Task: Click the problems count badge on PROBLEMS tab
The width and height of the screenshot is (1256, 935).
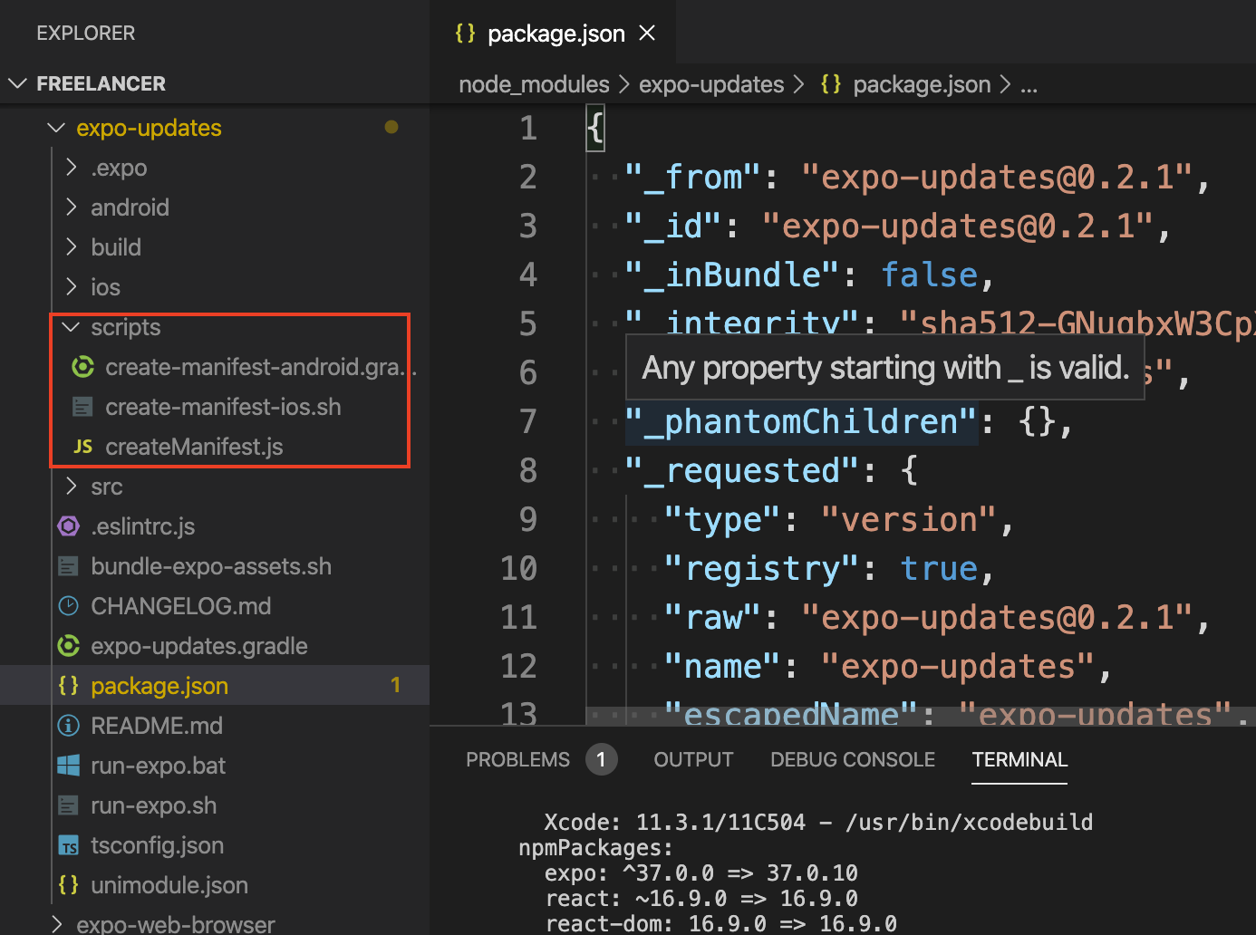Action: (601, 759)
